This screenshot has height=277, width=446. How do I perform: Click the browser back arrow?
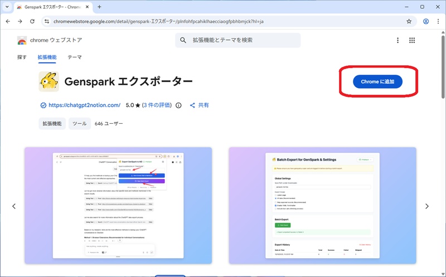pos(8,21)
